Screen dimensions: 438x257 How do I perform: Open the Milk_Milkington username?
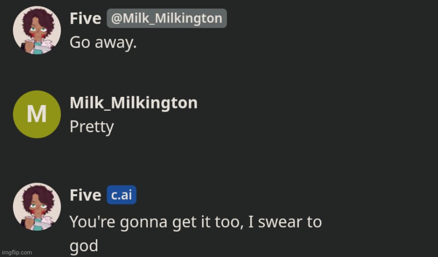point(133,102)
